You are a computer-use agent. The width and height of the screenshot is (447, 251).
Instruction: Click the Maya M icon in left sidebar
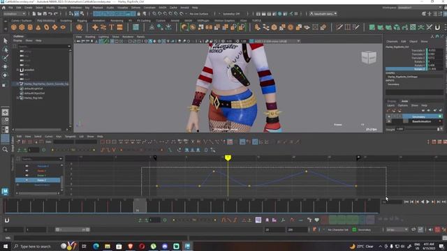pos(5,192)
